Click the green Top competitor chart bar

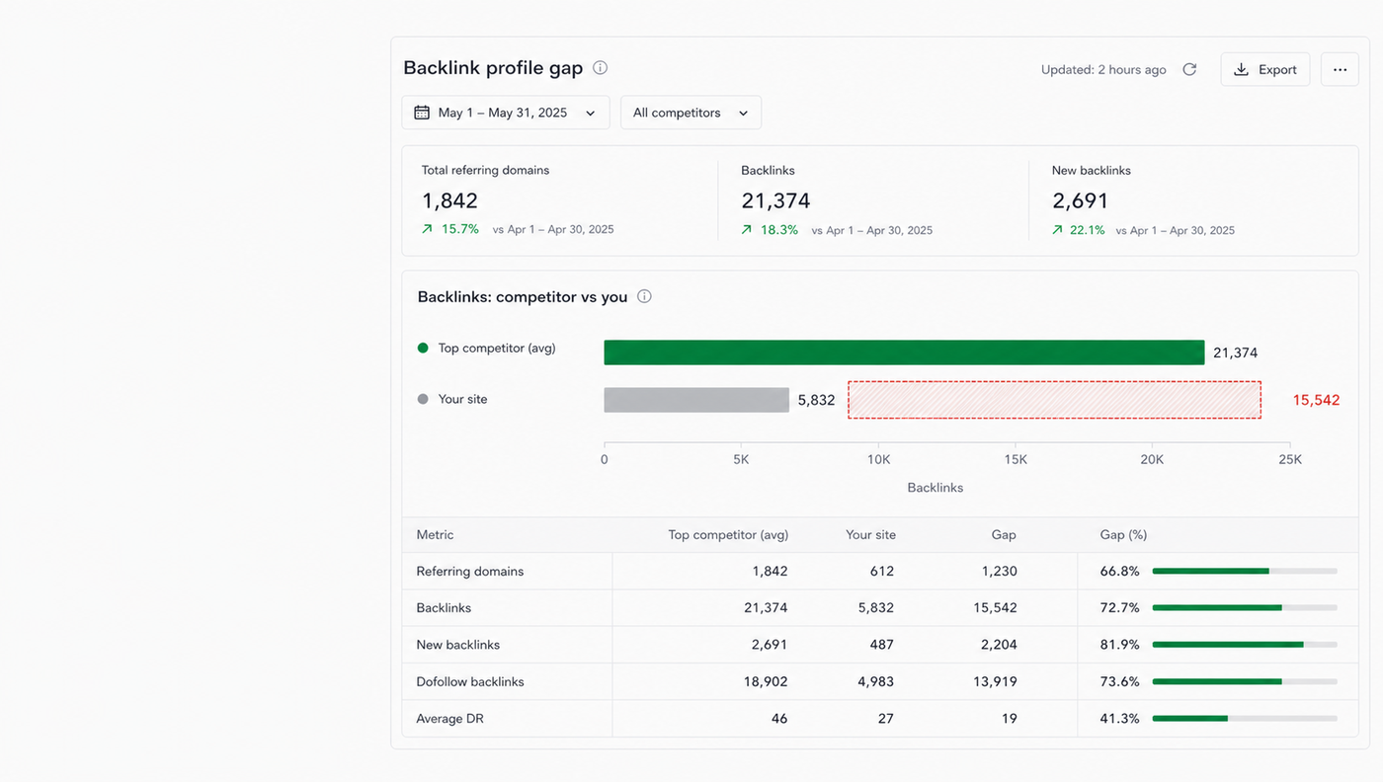click(x=904, y=352)
